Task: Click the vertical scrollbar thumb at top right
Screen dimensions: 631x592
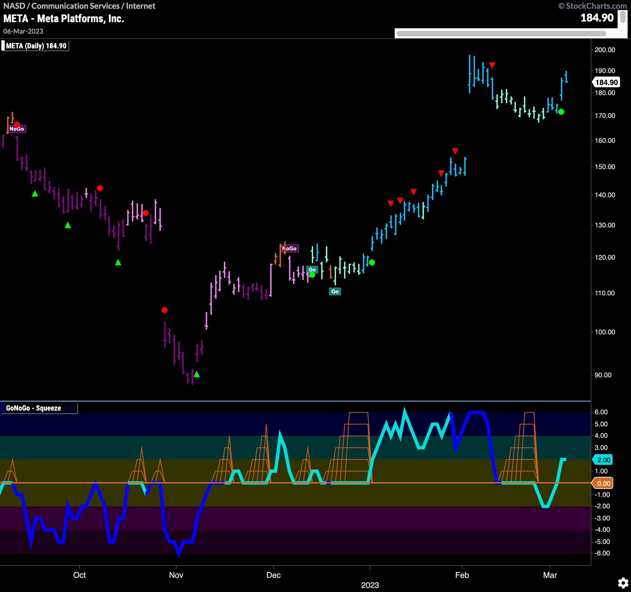Action: [x=623, y=17]
